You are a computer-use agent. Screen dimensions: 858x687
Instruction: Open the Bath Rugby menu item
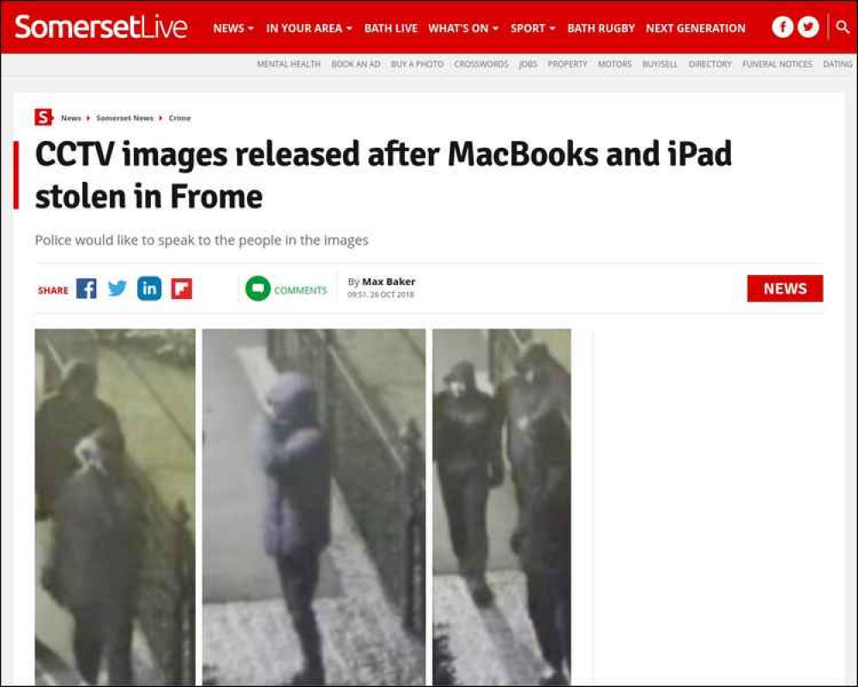601,28
